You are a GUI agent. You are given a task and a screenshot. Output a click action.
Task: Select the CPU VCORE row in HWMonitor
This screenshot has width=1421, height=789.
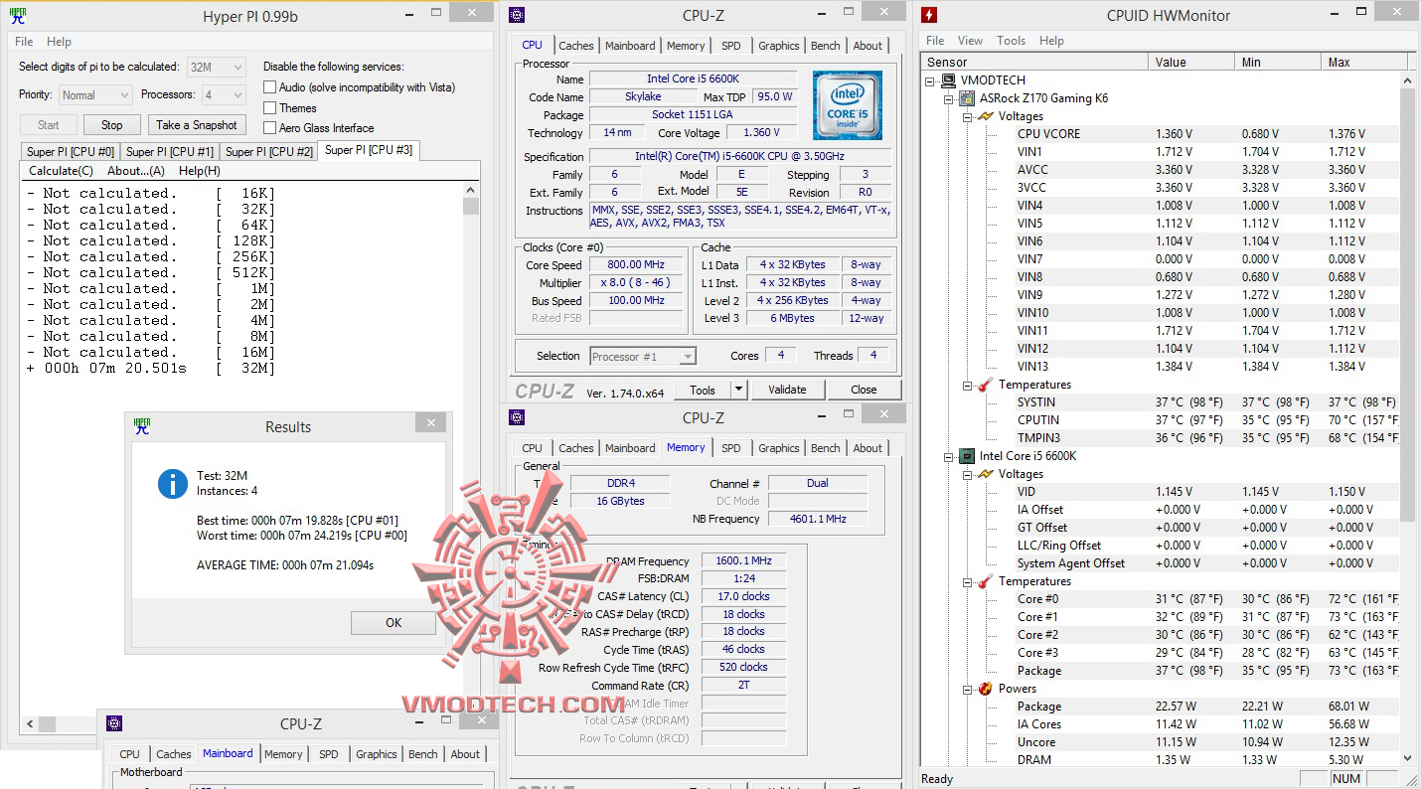pos(1160,134)
